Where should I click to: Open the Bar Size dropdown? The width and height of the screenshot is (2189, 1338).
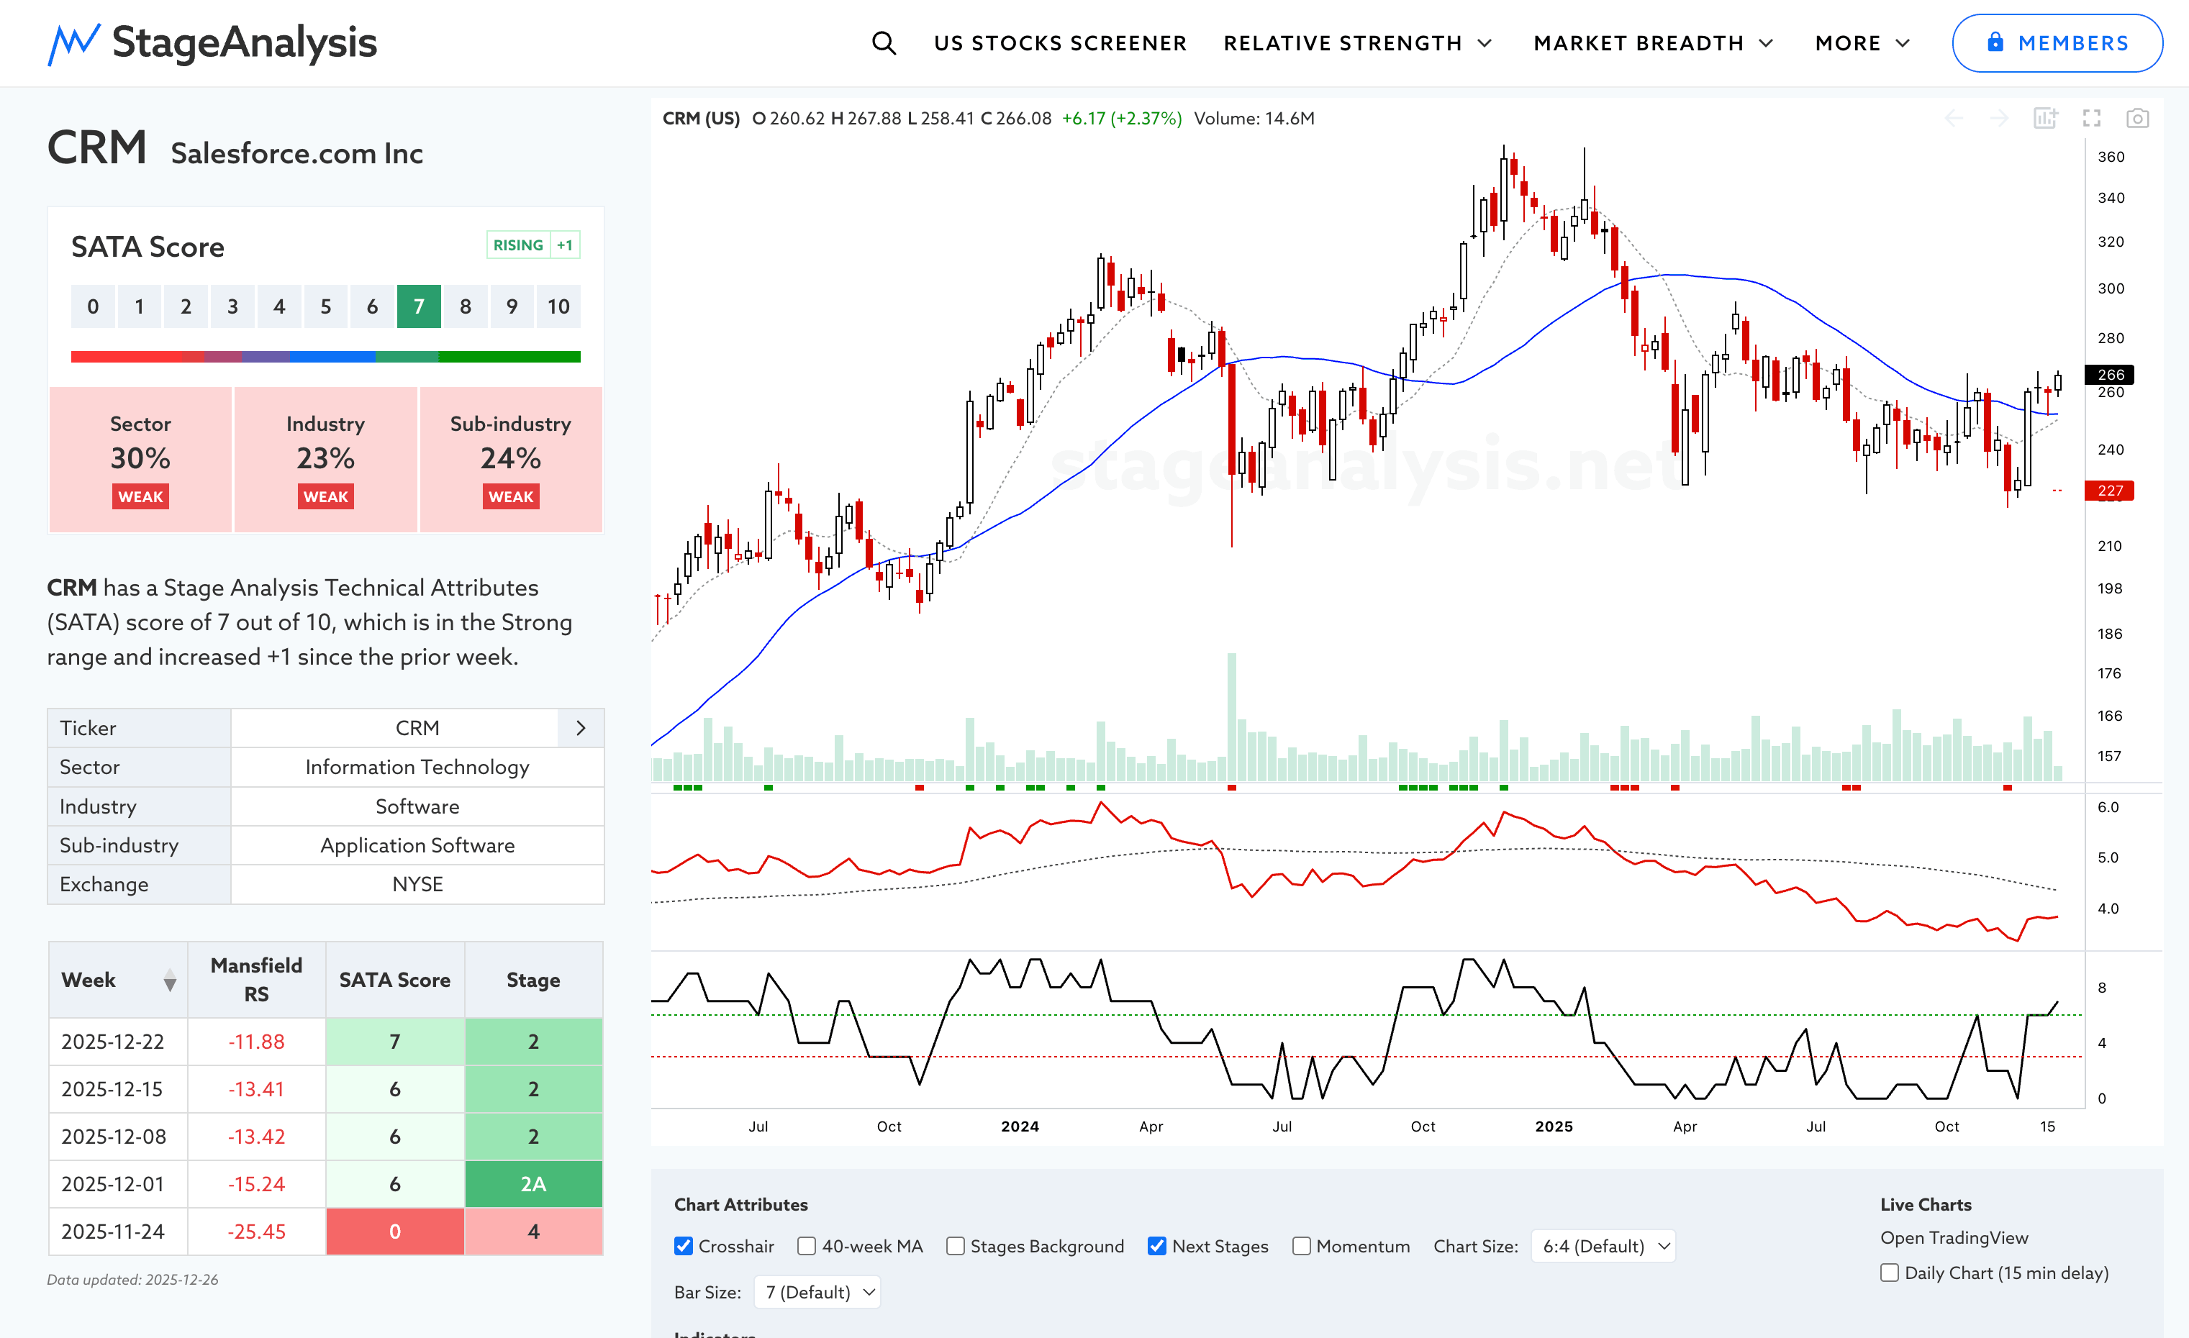[x=817, y=1292]
